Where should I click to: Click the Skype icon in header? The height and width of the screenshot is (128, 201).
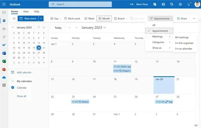pos(155,4)
